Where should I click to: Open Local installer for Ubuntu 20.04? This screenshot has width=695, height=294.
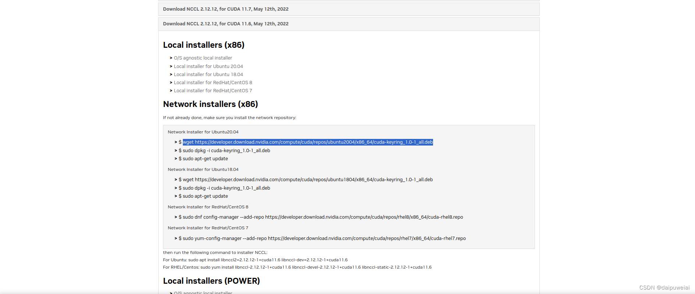(208, 67)
